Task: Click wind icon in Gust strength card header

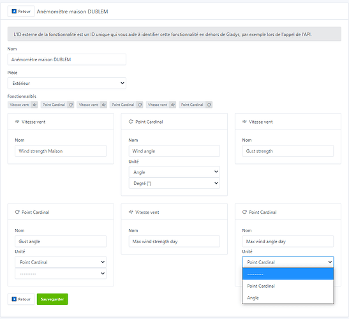Action: click(x=244, y=122)
